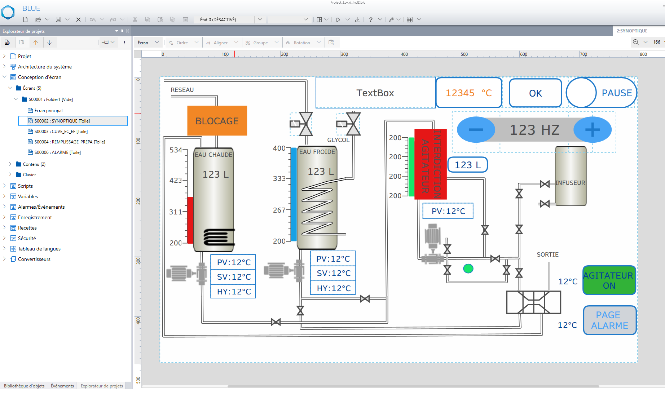Save the project with the floppy disk icon
This screenshot has width=665, height=395.
(x=58, y=19)
